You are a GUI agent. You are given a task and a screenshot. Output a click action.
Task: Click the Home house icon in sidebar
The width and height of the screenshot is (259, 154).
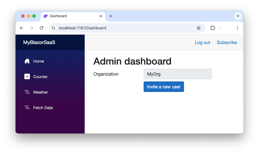tap(27, 61)
